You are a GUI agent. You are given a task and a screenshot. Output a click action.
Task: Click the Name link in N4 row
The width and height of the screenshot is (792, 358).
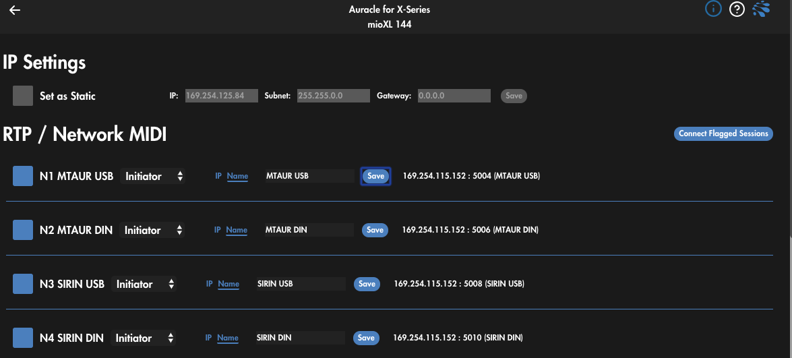pos(228,338)
